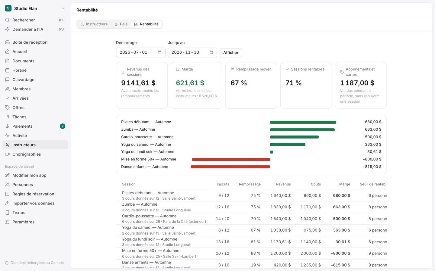This screenshot has height=271, width=435.
Task: Click the Sessions rentables 71 % value
Action: [294, 83]
